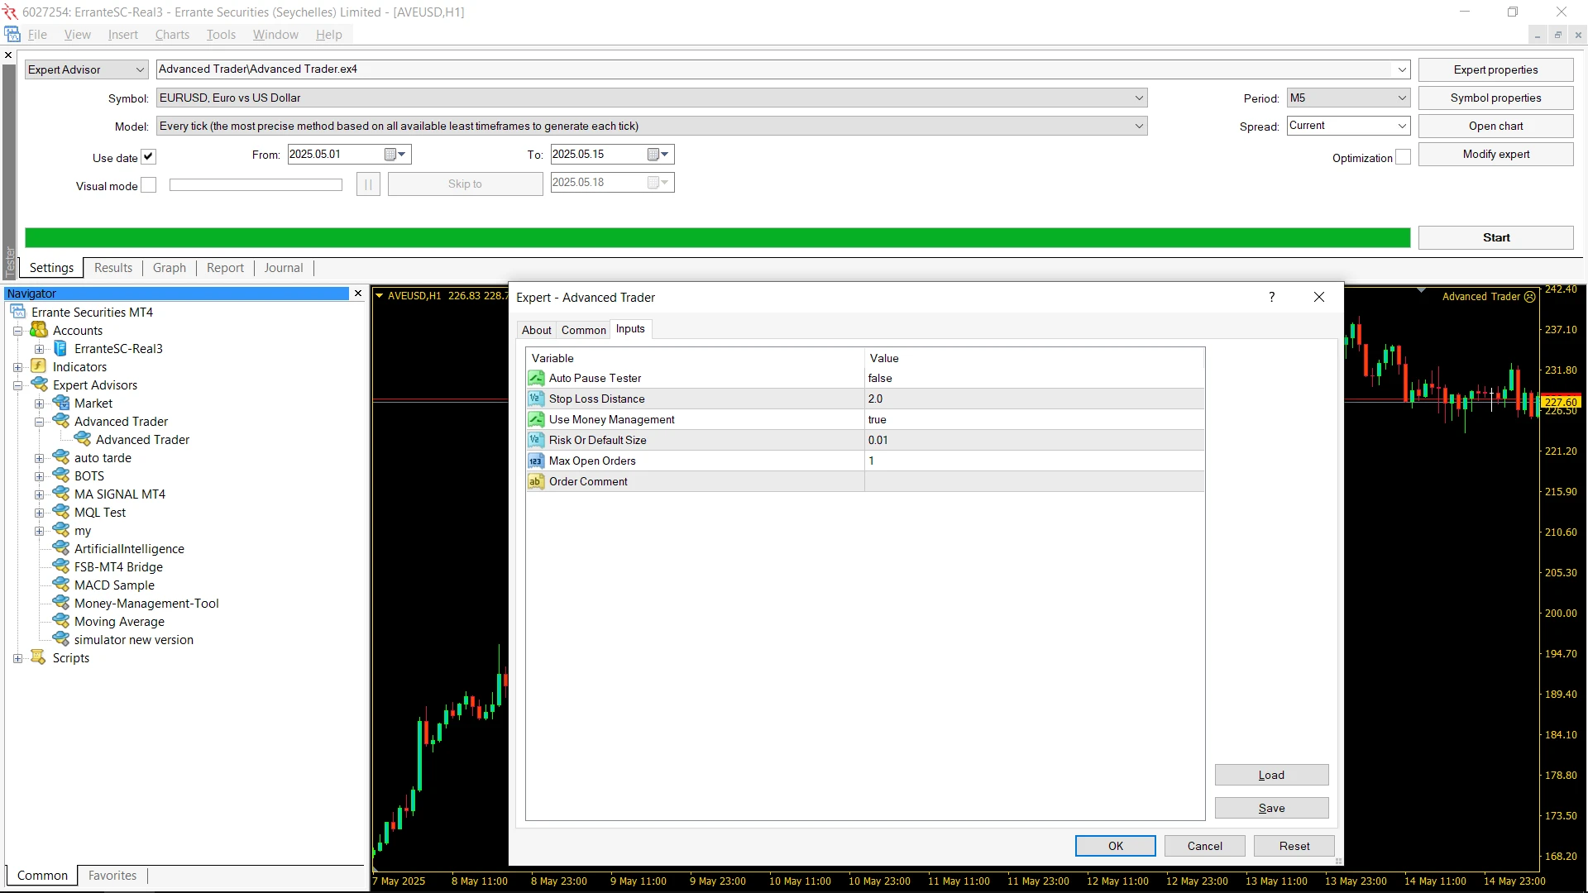Click the Stop Loss Distance variable icon
1588x893 pixels.
[x=536, y=399]
